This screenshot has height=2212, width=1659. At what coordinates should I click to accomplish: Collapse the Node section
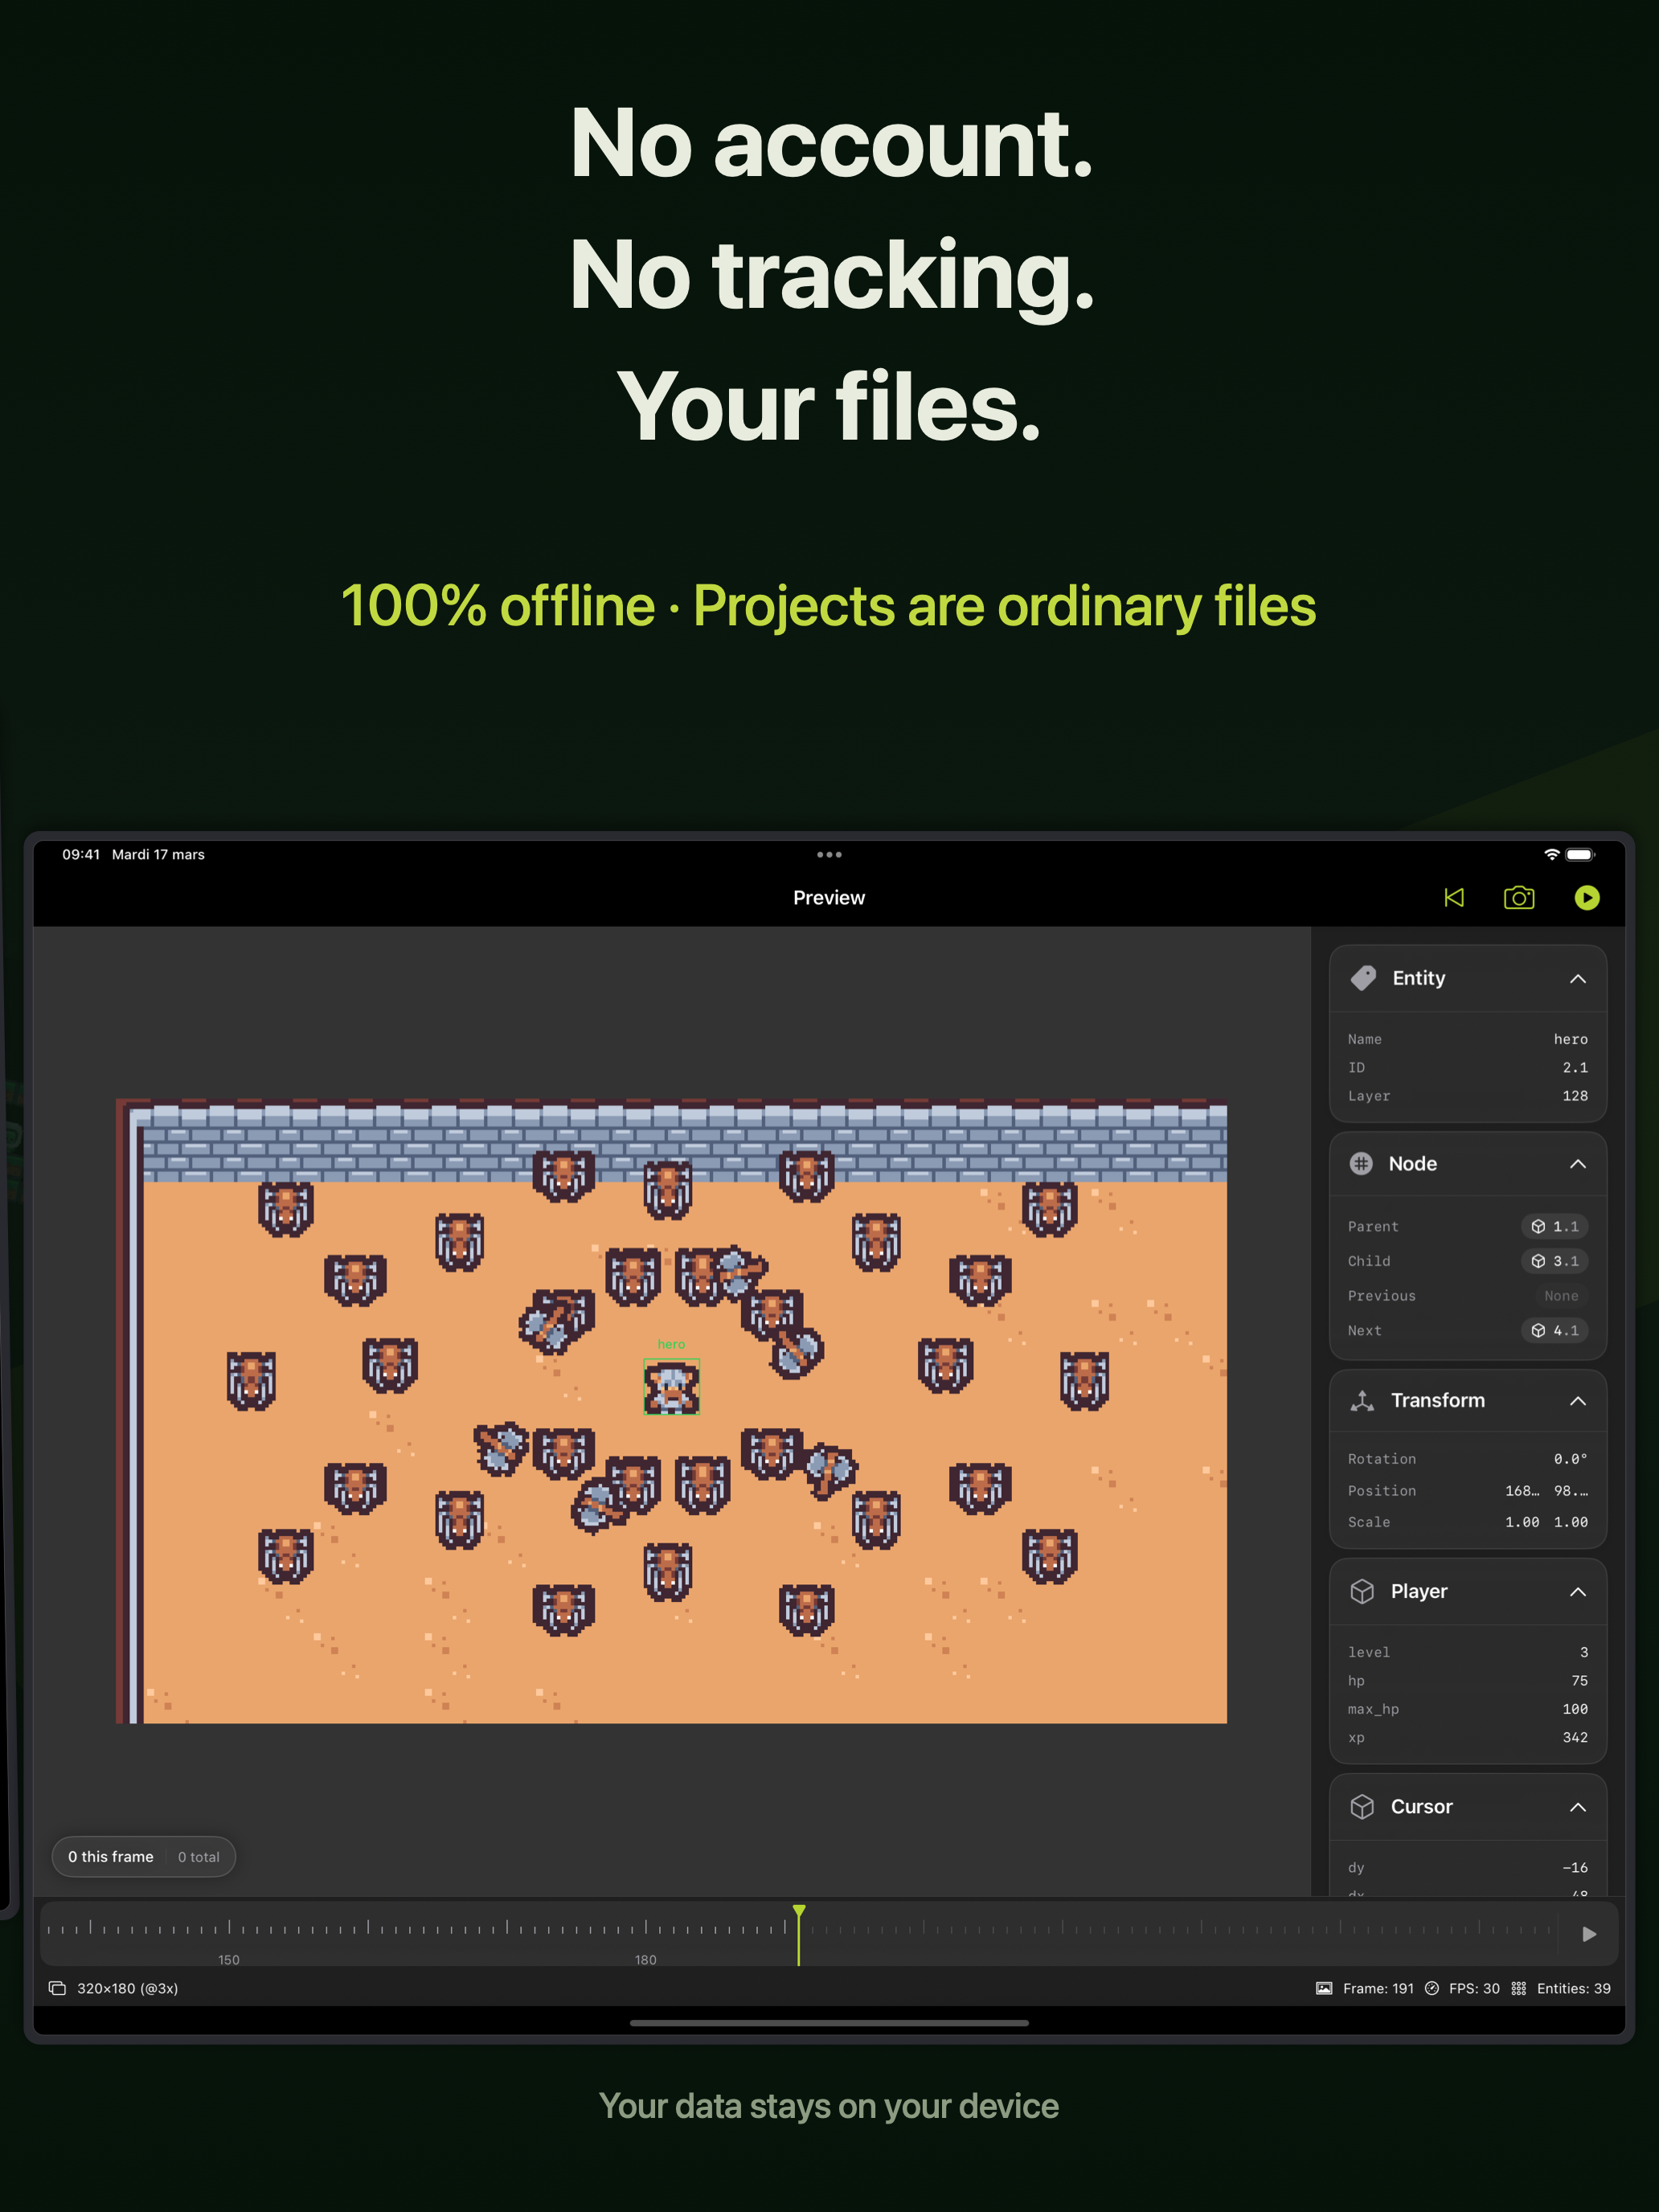[1578, 1163]
